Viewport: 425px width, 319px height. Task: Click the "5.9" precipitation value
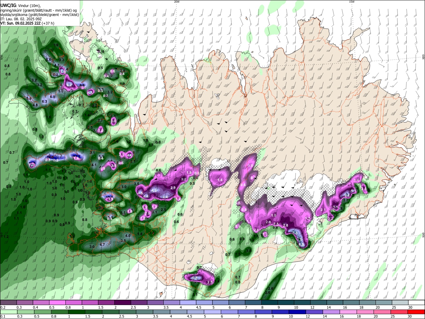point(29,98)
